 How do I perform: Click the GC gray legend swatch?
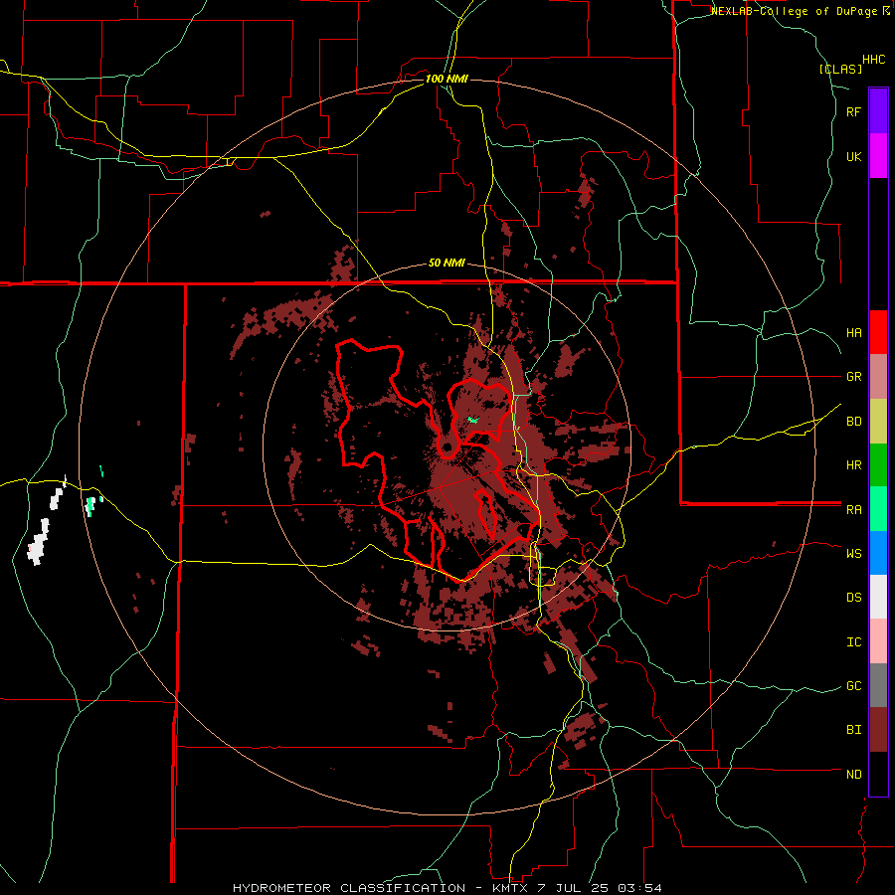click(x=878, y=685)
